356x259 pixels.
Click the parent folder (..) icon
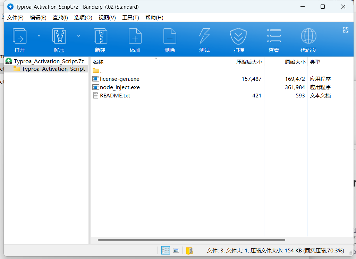tap(95, 70)
